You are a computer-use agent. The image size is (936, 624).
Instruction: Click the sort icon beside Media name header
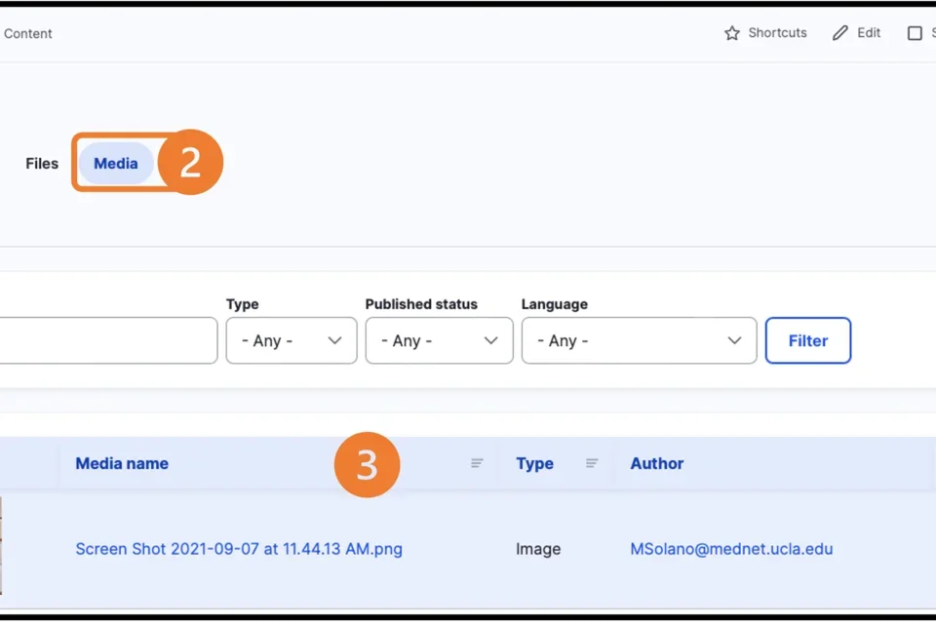pos(477,463)
